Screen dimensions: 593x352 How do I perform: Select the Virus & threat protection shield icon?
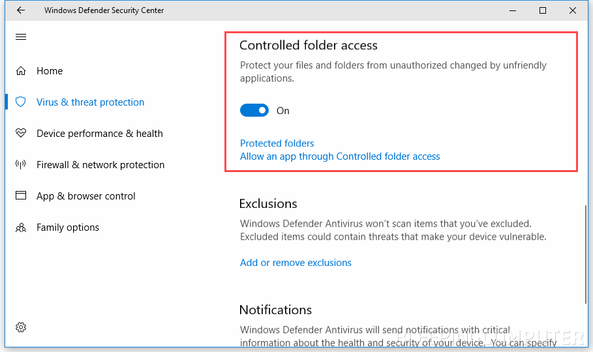pyautogui.click(x=21, y=102)
